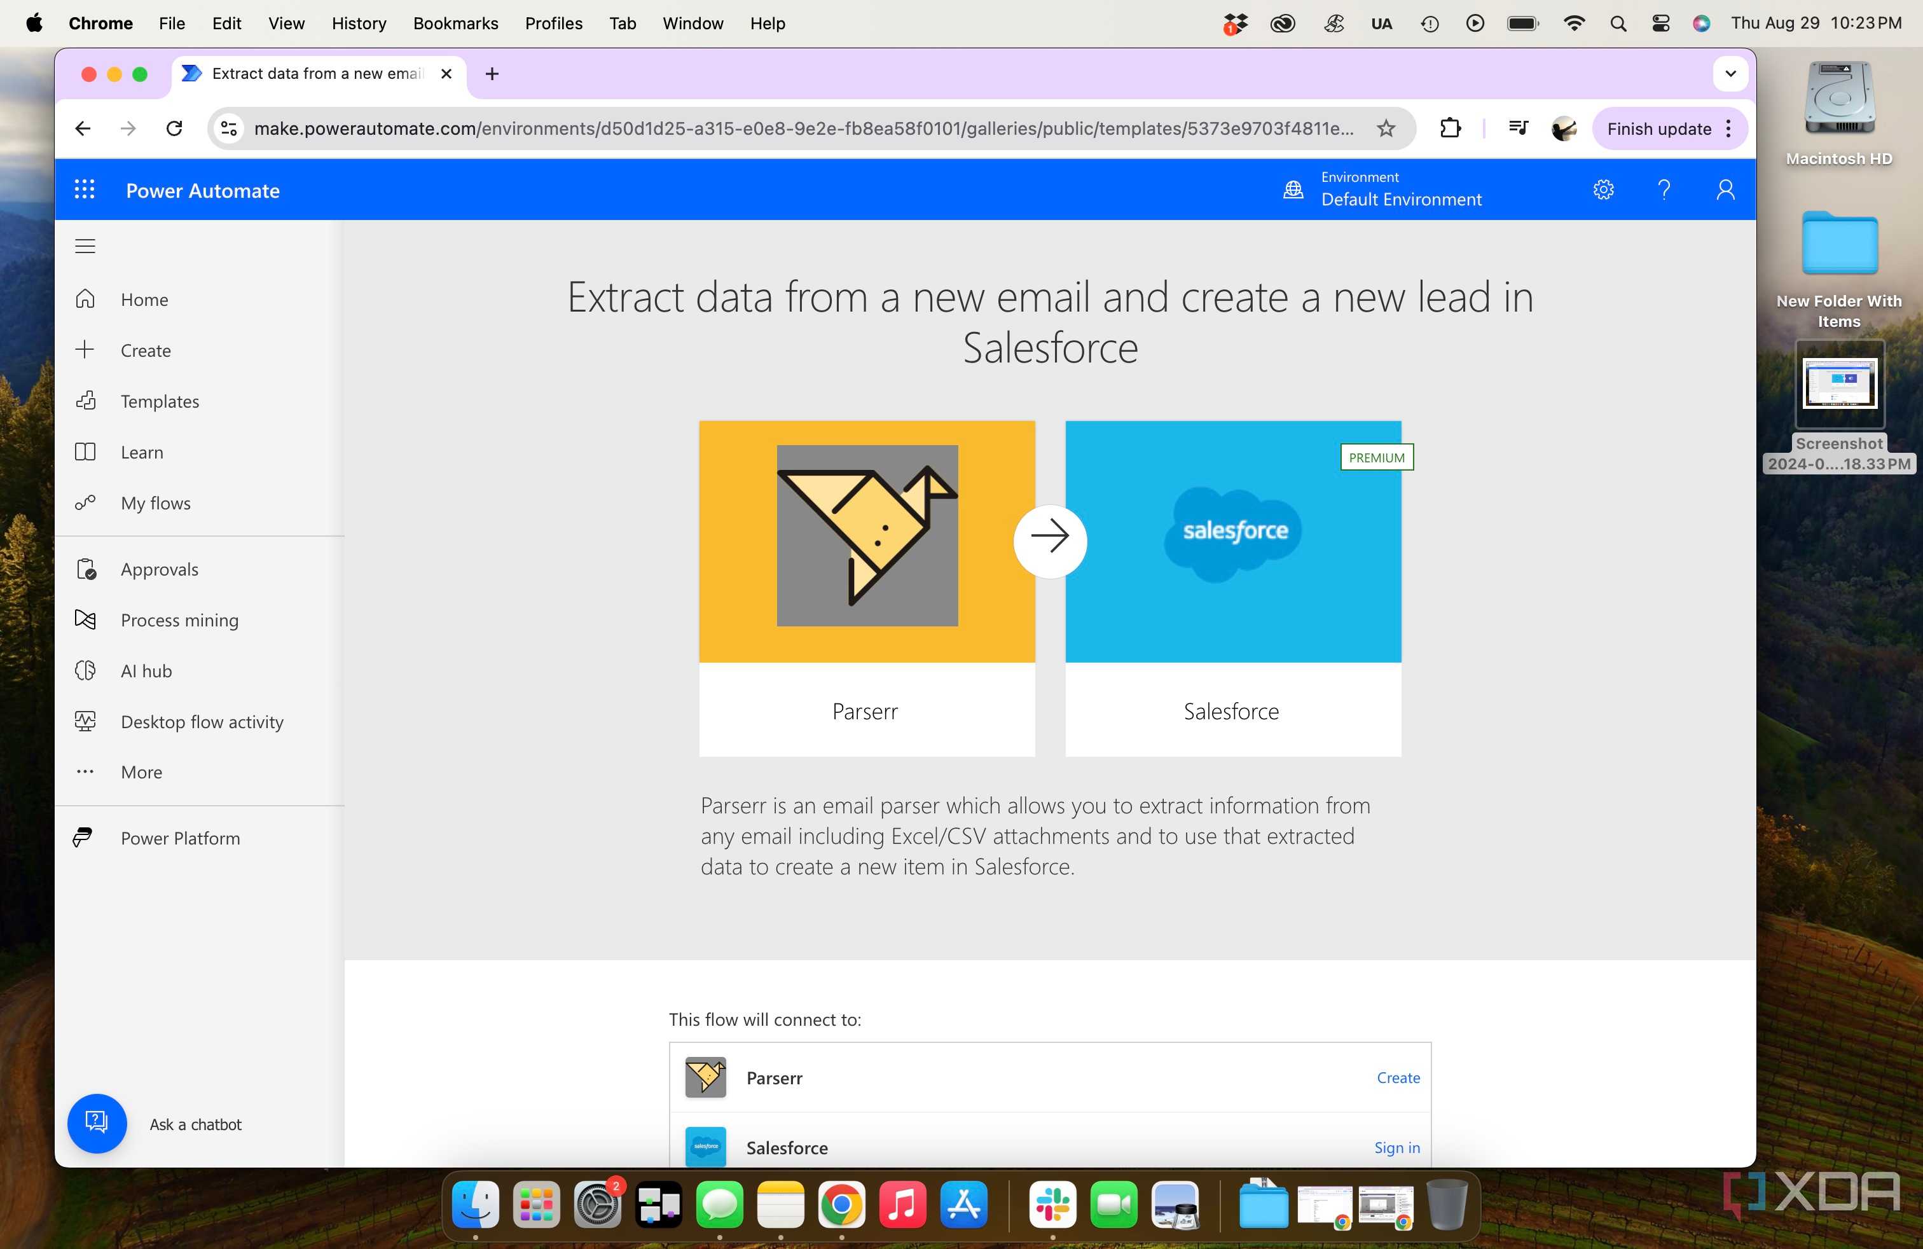Open the Help menu in the menu bar
The image size is (1923, 1249).
point(767,24)
